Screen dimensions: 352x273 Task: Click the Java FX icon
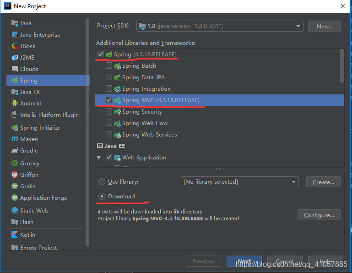tap(15, 92)
